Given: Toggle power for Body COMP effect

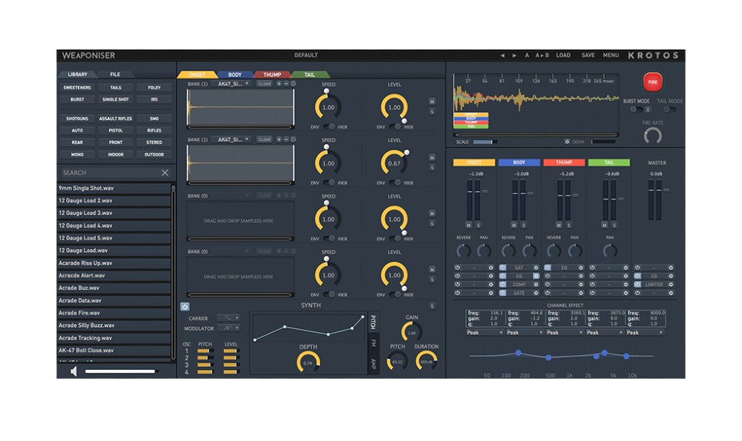Looking at the screenshot, I should click(x=502, y=285).
